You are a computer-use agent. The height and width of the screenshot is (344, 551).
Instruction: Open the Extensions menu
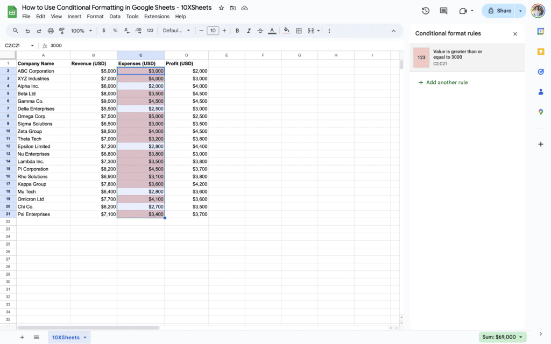point(157,16)
